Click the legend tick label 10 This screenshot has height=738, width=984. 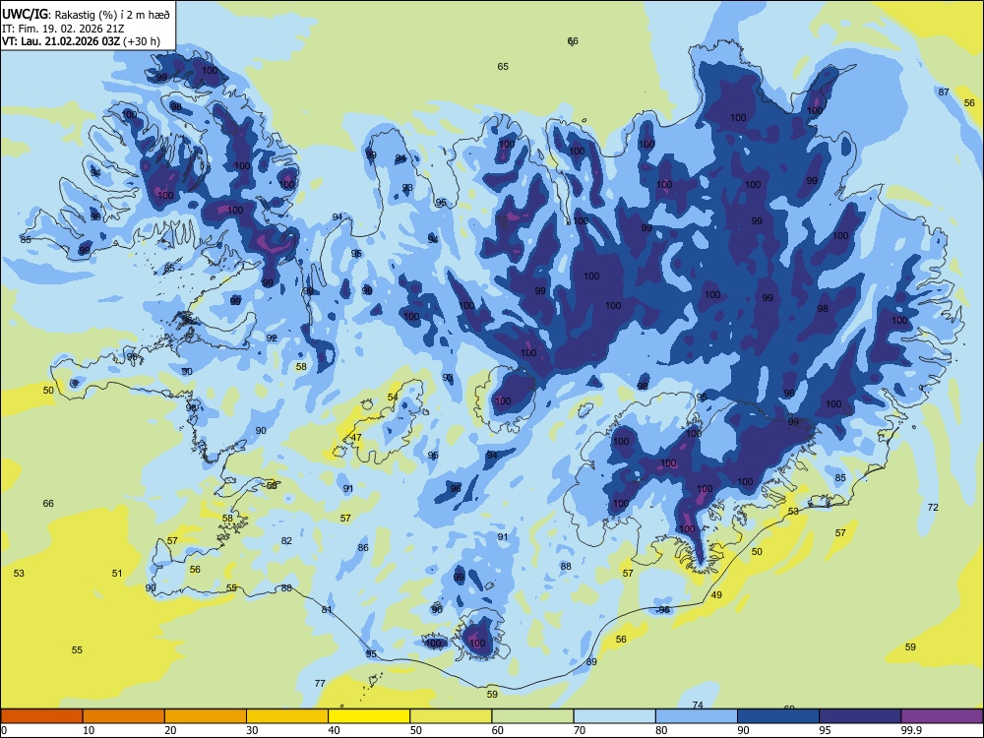[89, 730]
